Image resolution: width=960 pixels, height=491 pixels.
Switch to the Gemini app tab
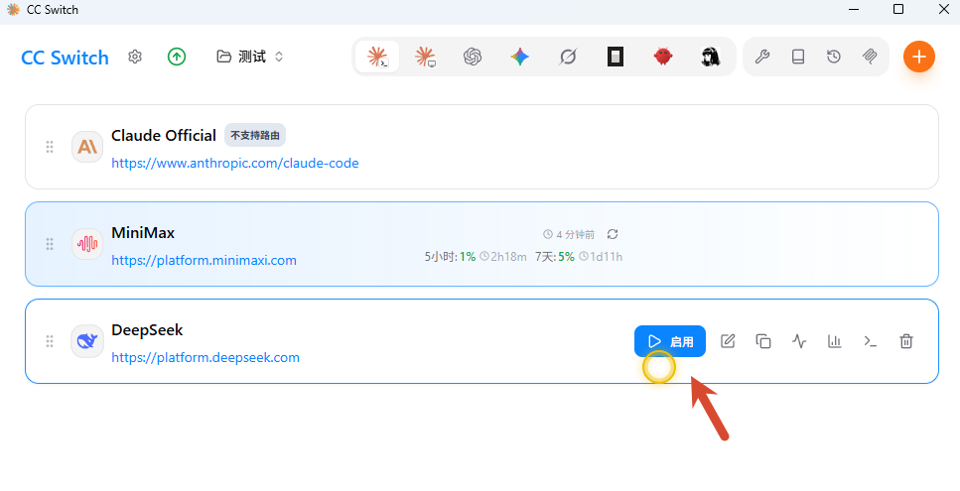pos(520,57)
